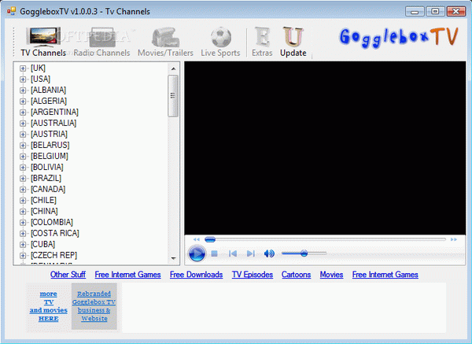Open the TV Episodes link

253,275
